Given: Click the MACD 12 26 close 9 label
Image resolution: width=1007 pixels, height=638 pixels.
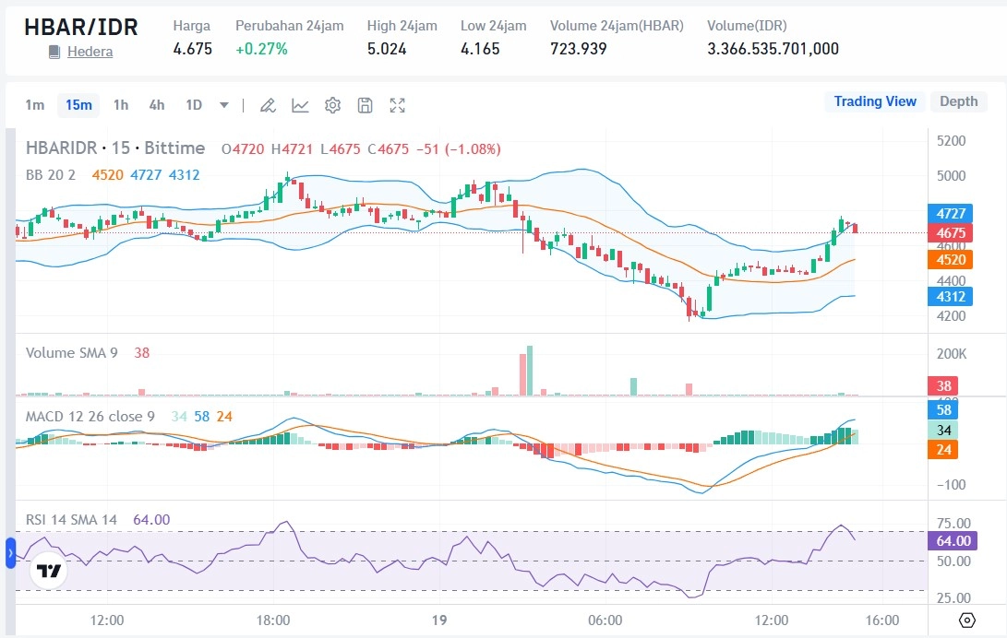Looking at the screenshot, I should 89,417.
